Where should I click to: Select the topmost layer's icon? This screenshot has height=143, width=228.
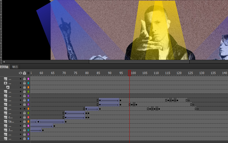[x=5, y=79]
